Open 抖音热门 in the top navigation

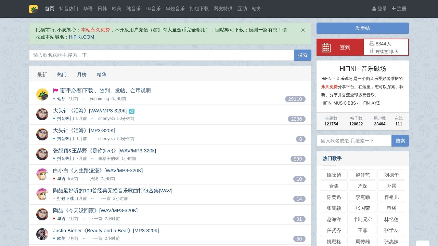point(69,9)
